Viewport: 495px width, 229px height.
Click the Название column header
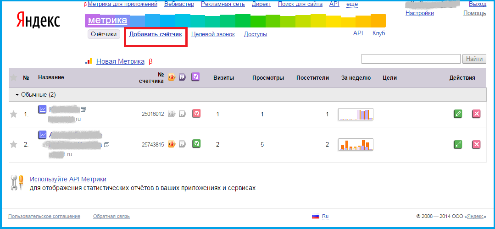tap(51, 77)
